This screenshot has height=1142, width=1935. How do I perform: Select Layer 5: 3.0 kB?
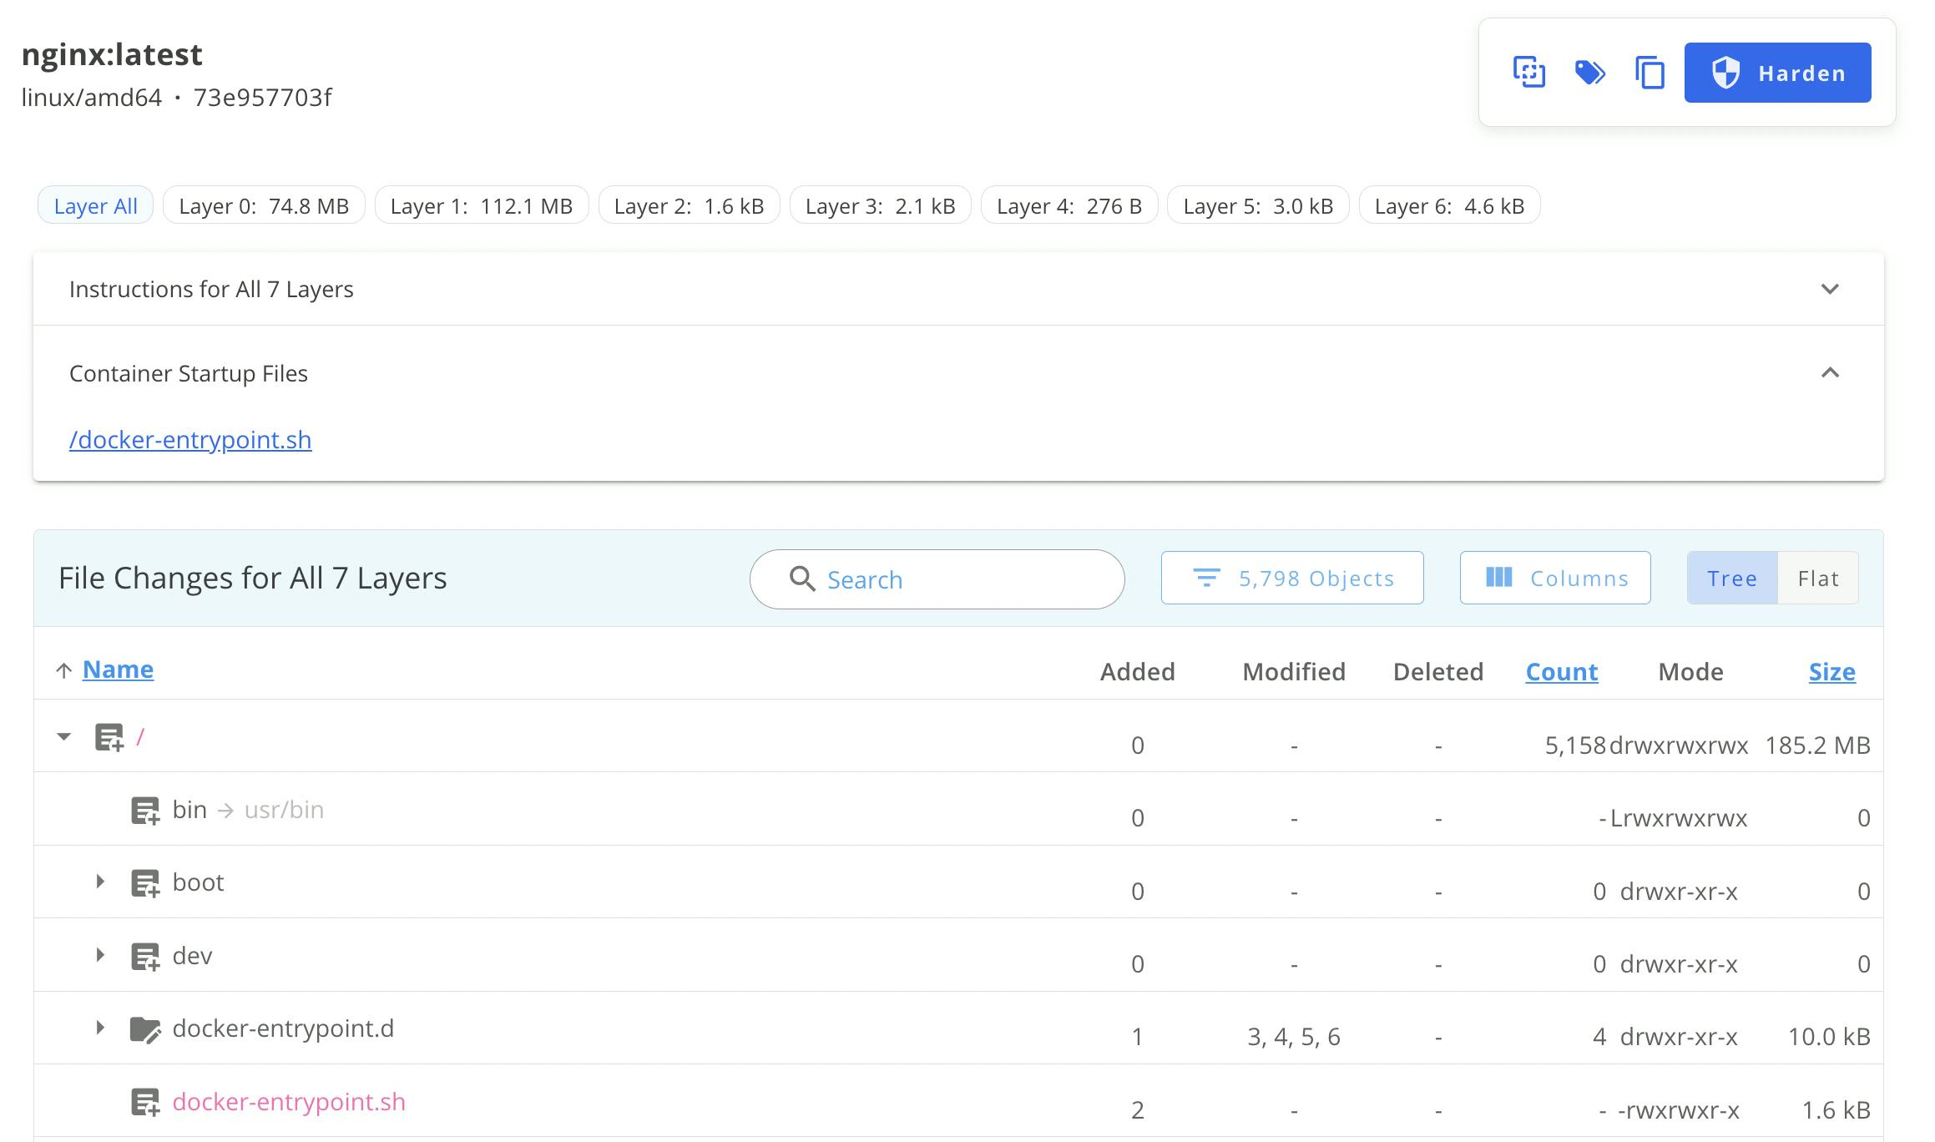point(1258,205)
